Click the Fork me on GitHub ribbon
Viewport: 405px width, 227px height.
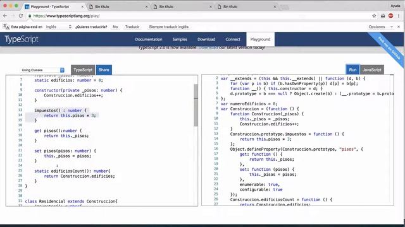(389, 48)
